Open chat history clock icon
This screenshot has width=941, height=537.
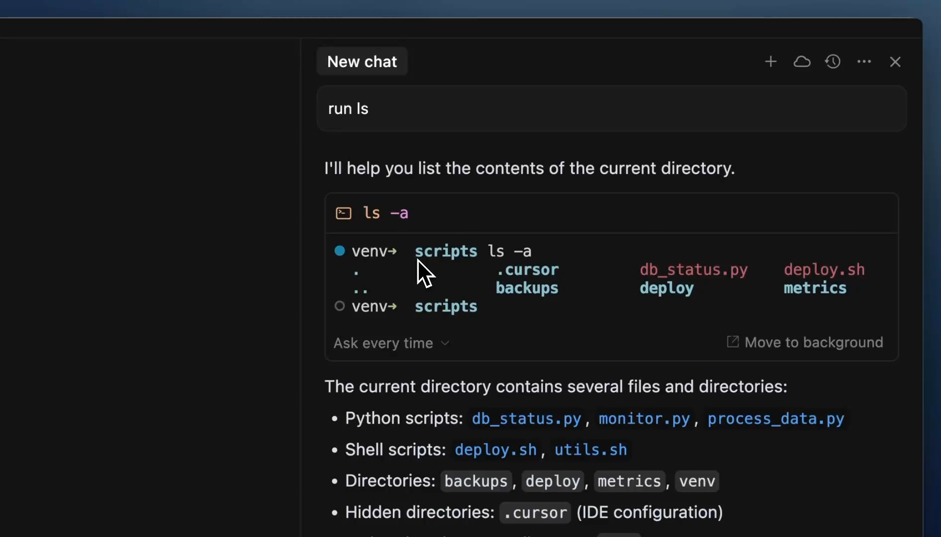click(833, 62)
